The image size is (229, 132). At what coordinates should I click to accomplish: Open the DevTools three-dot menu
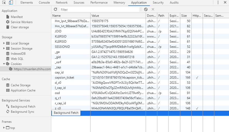pyautogui.click(x=218, y=3)
